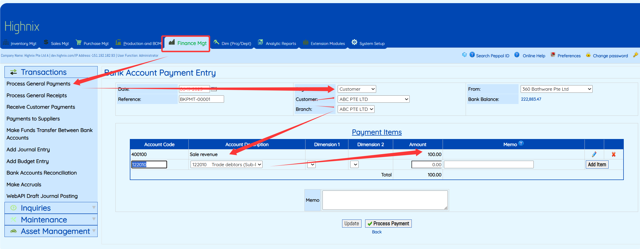Viewport: 640px width, 249px height.
Task: Open the calendar date picker icon
Action: pyautogui.click(x=214, y=89)
